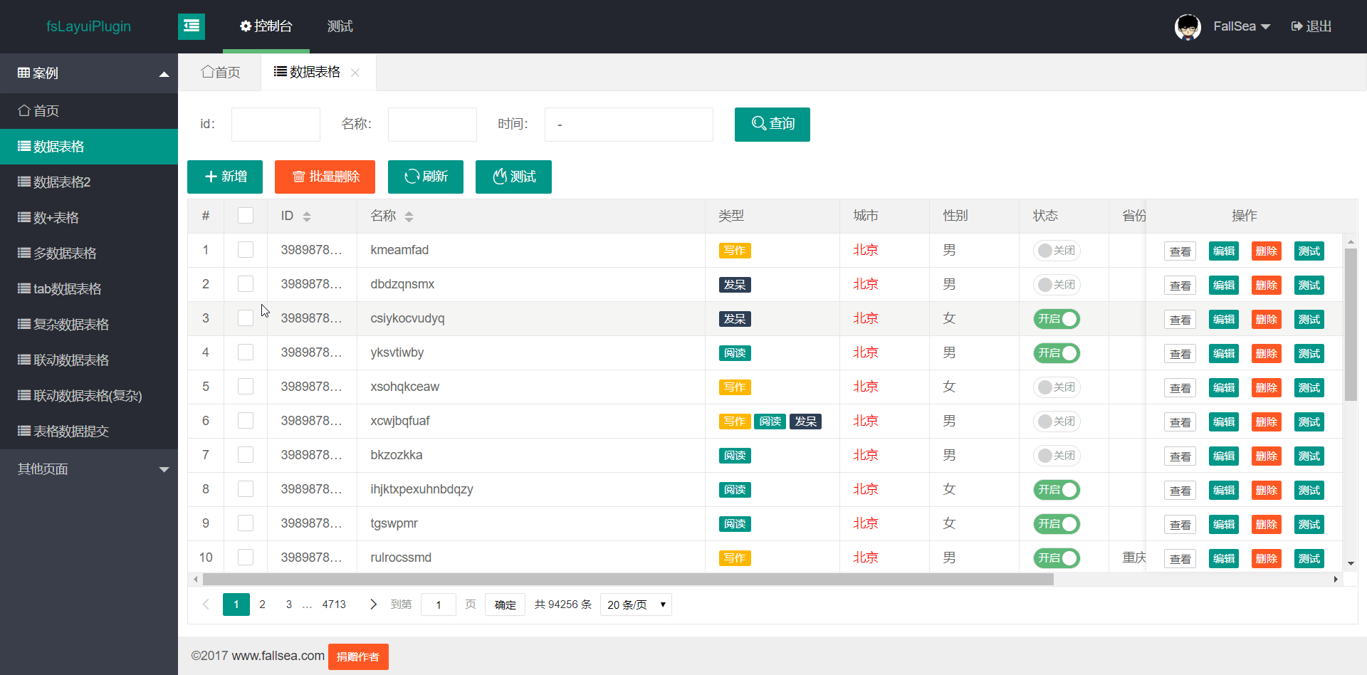Check the checkbox for row kmeamfad

pyautogui.click(x=246, y=250)
